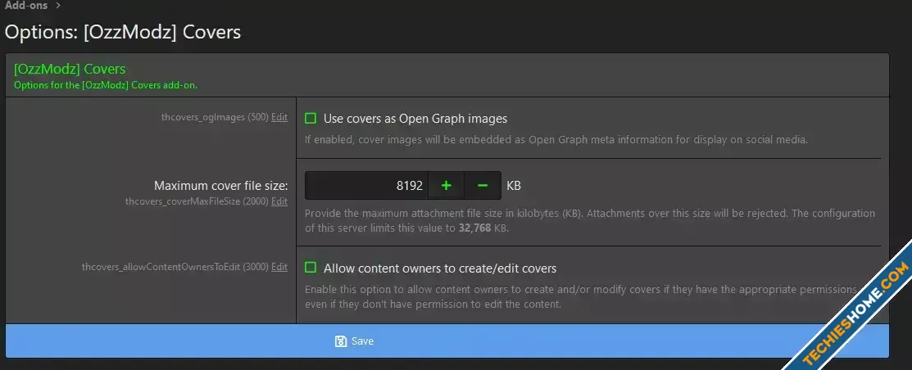Tick Allow content owners to create/edit covers

(311, 268)
